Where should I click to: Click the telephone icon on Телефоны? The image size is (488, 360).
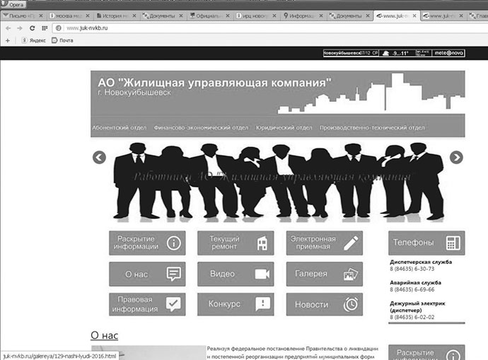(453, 243)
